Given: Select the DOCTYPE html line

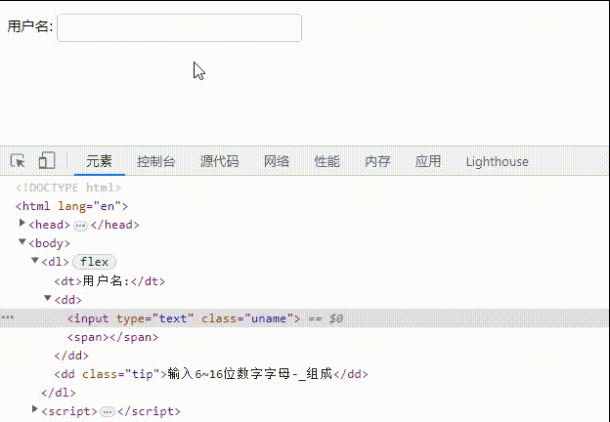Looking at the screenshot, I should (x=68, y=188).
